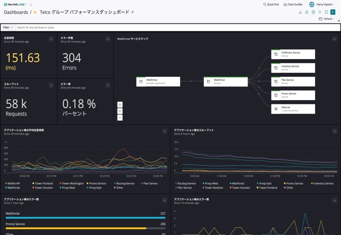This screenshot has width=341, height=235.
Task: Recenter the WebPortal service map
Action: 120,105
